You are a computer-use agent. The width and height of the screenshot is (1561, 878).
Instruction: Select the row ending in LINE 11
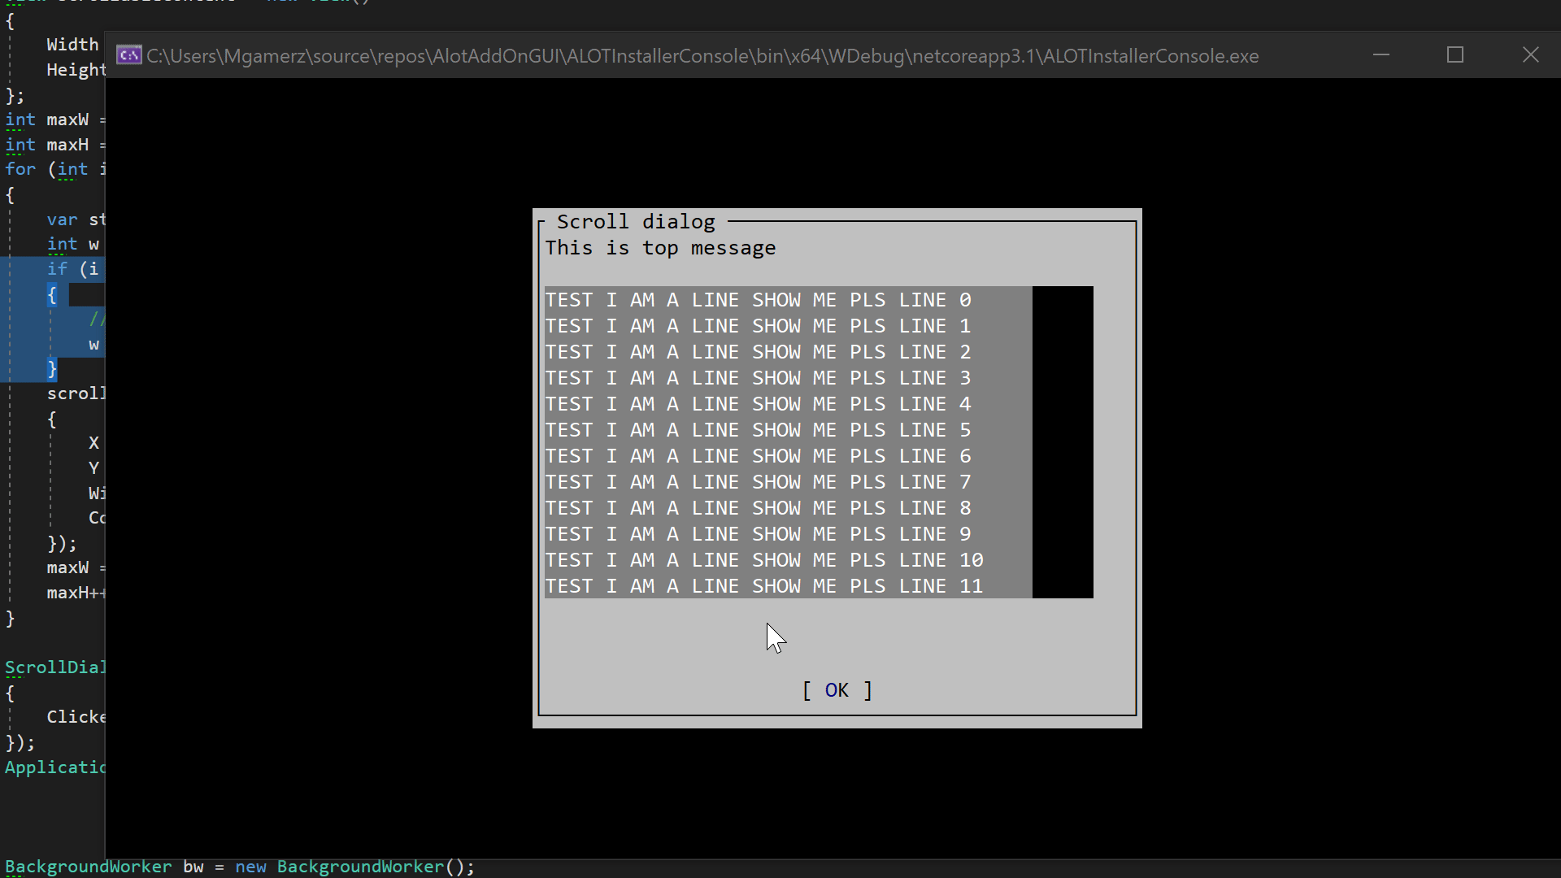(788, 586)
